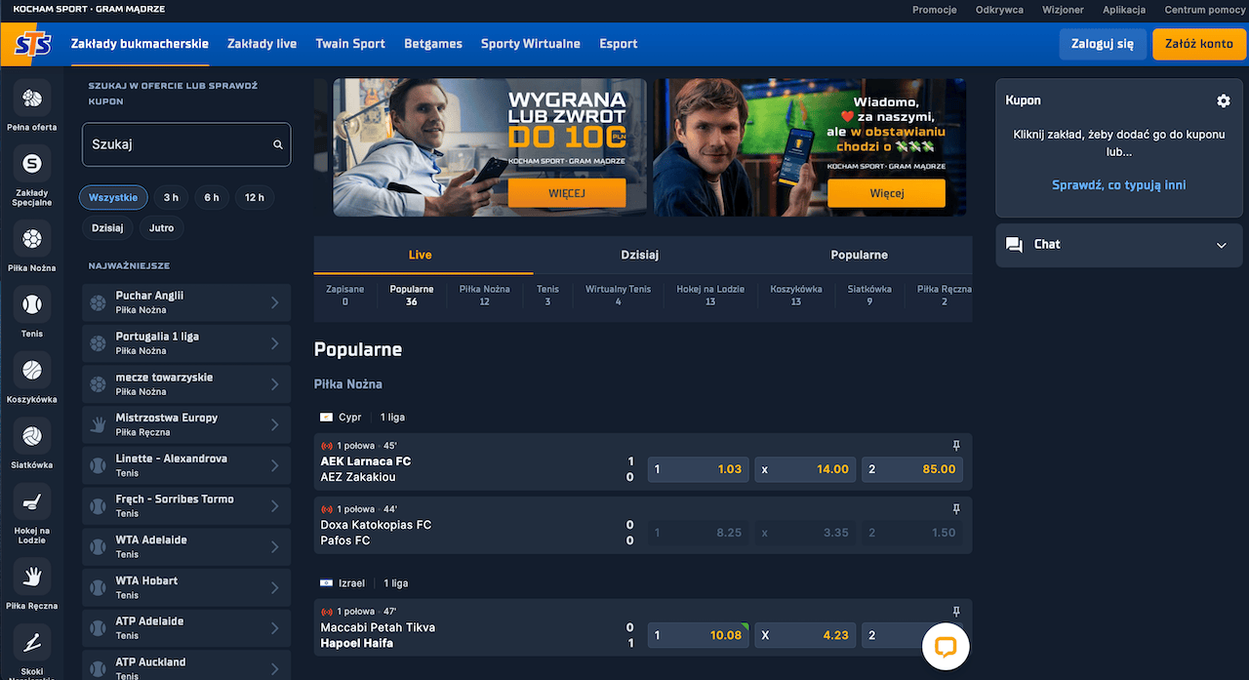Open mecze towarzyskie row arrow

pos(275,384)
